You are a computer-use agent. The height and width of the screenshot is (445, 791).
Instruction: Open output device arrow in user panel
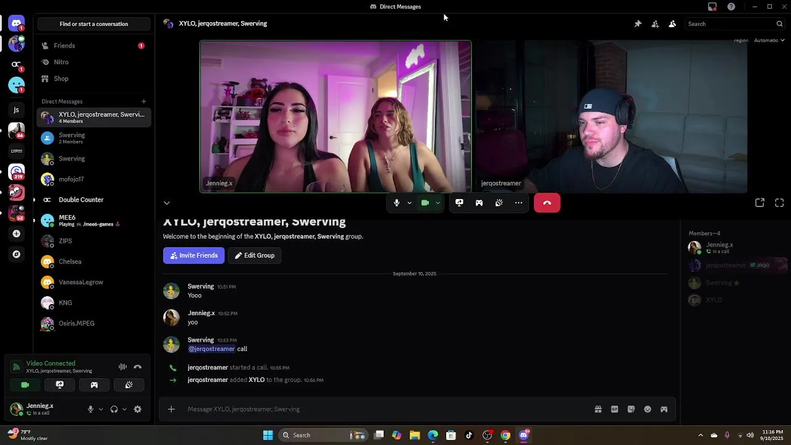pos(124,409)
